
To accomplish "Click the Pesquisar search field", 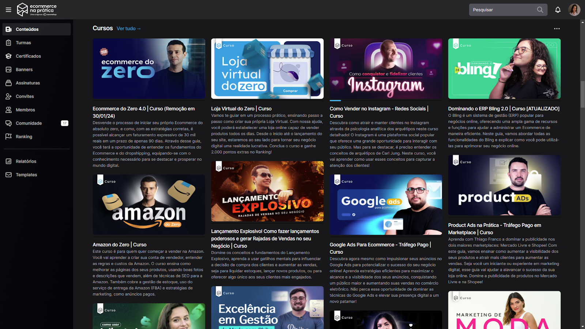I will (x=508, y=10).
